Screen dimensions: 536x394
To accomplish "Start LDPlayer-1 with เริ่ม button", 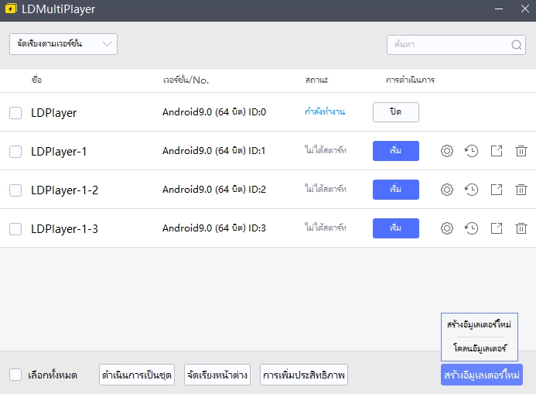I will [x=395, y=151].
